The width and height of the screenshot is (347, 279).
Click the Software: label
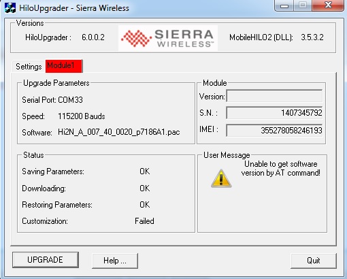[37, 133]
